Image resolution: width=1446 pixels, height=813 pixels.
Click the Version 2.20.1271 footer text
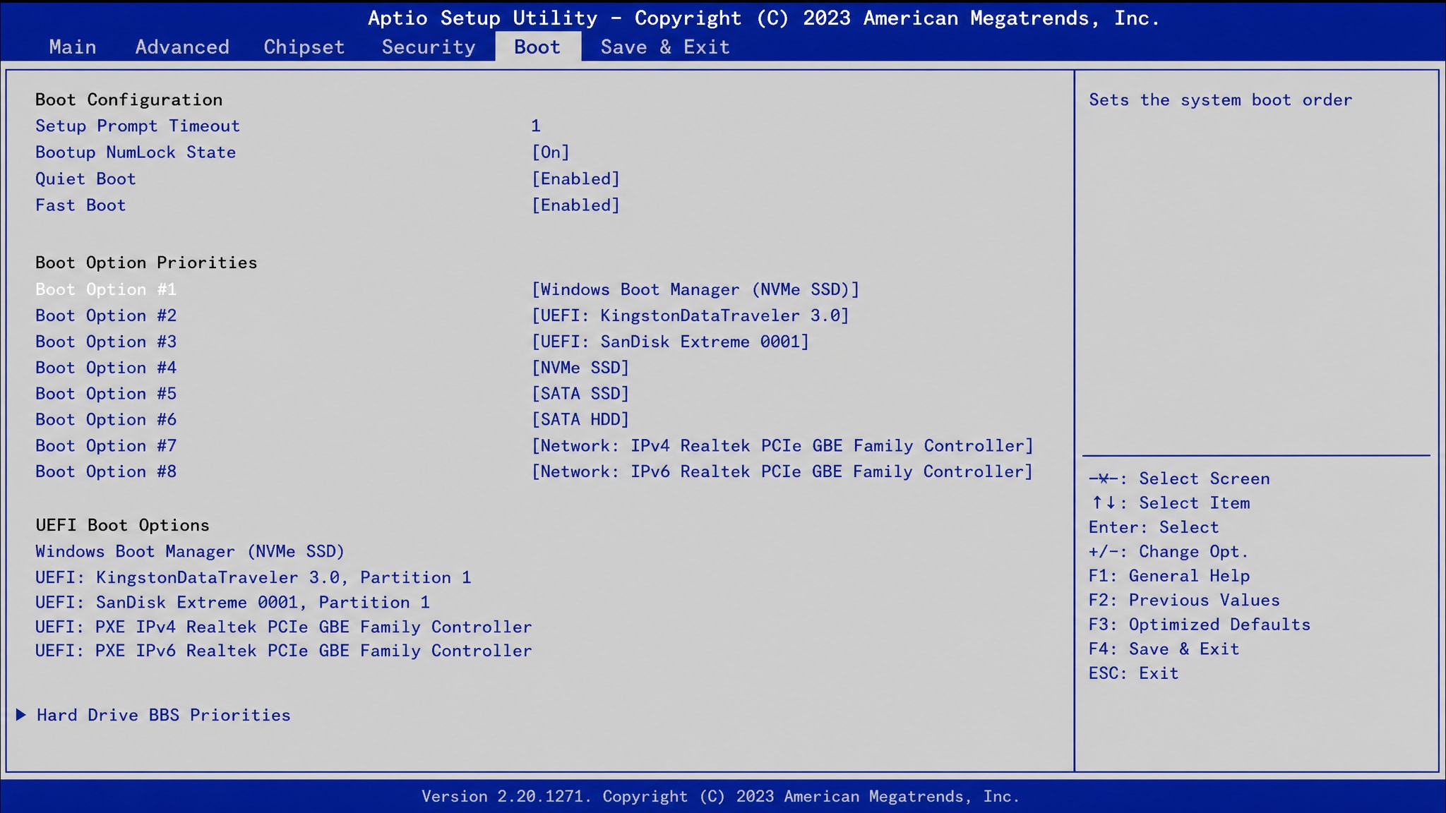(721, 797)
